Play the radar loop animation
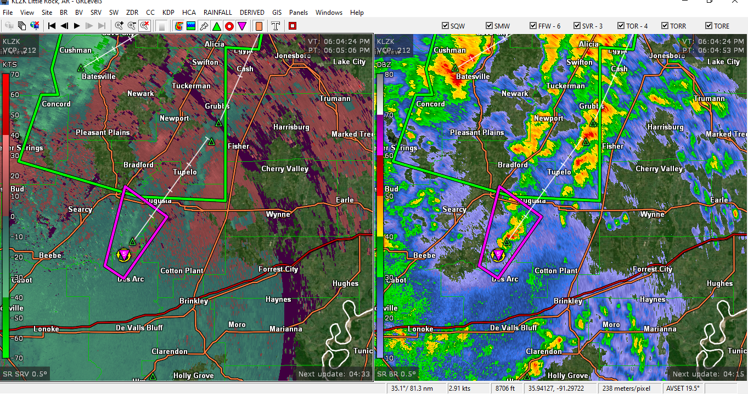The width and height of the screenshot is (748, 394). 77,26
